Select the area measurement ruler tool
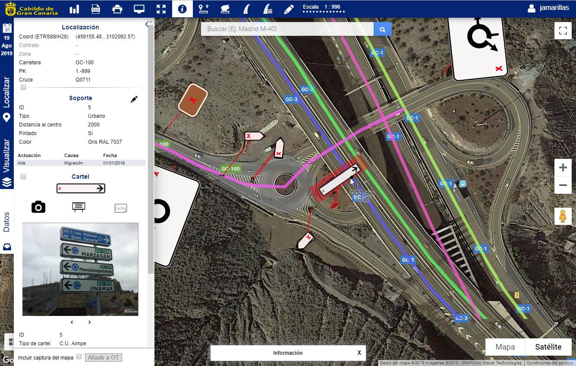576x366 pixels. coord(224,9)
